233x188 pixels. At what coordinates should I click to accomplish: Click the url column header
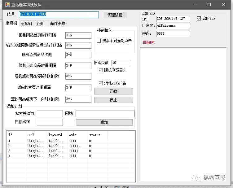point(37,135)
